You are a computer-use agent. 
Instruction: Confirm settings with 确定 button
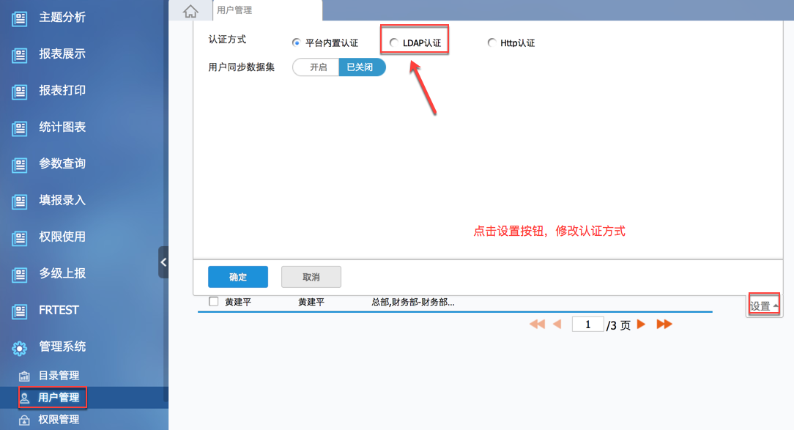(x=238, y=277)
